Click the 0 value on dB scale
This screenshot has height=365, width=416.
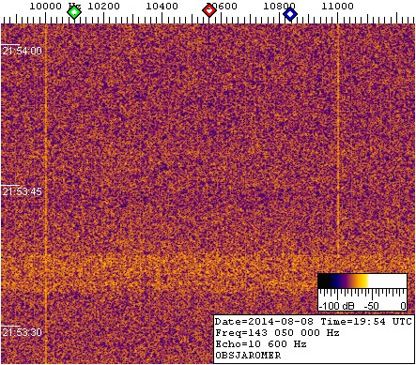pyautogui.click(x=404, y=306)
